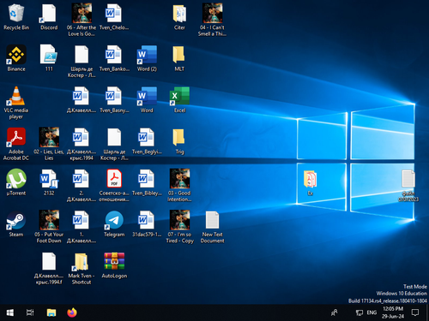Select the Tven_Bibley Word document

click(147, 179)
